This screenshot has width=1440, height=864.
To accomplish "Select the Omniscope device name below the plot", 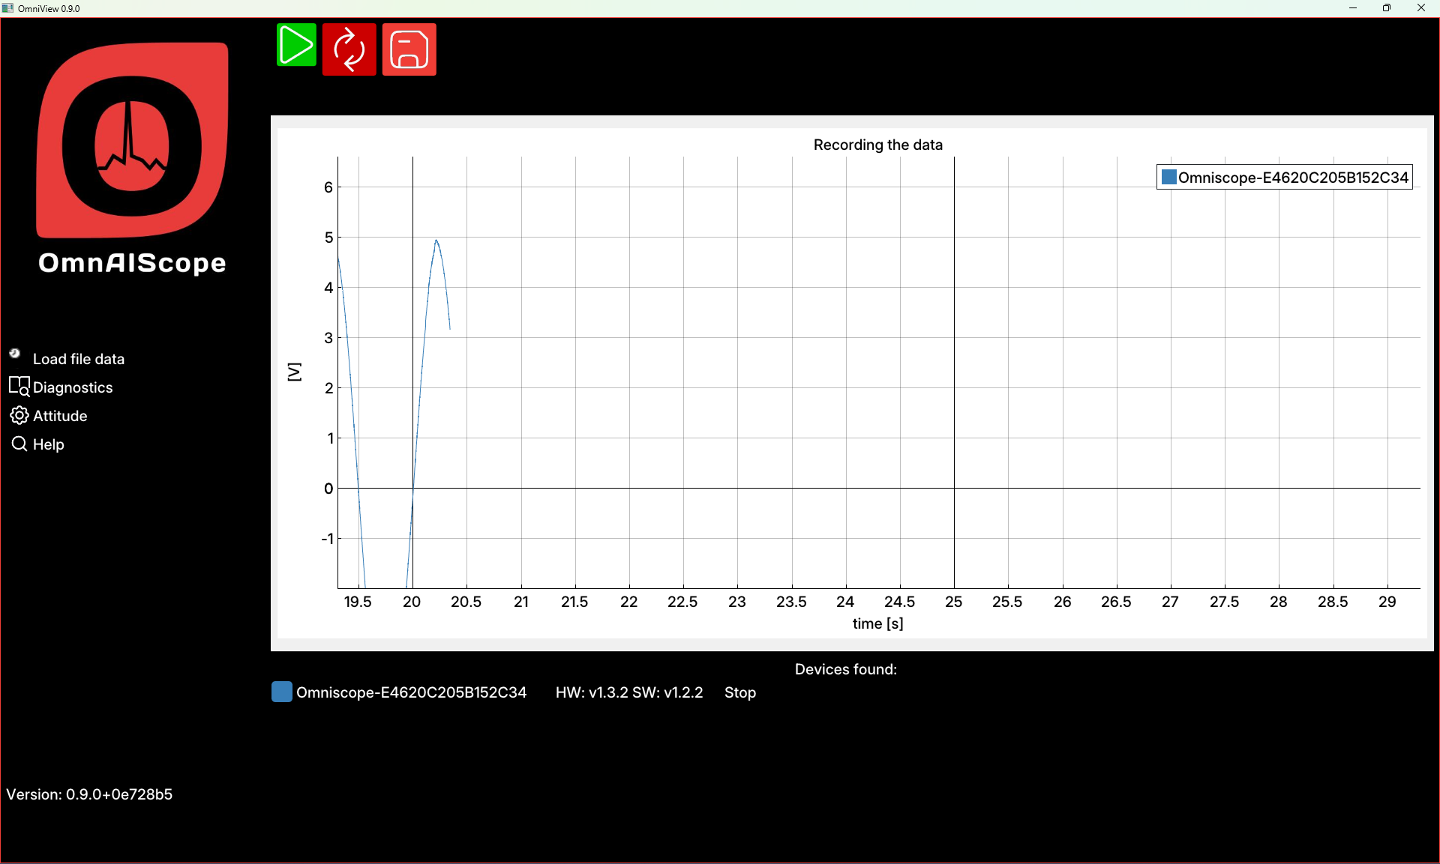I will [x=411, y=692].
